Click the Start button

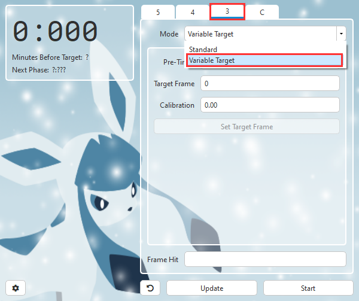point(308,288)
